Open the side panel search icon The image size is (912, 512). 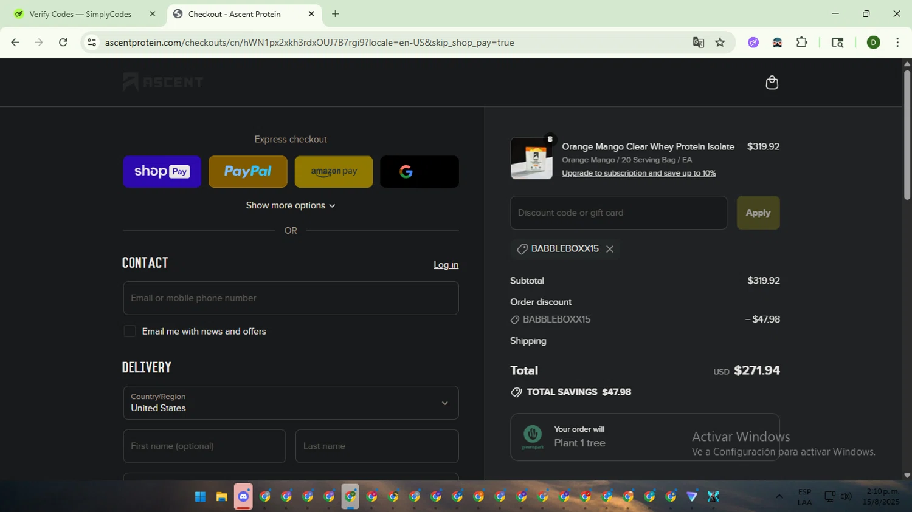pyautogui.click(x=837, y=43)
